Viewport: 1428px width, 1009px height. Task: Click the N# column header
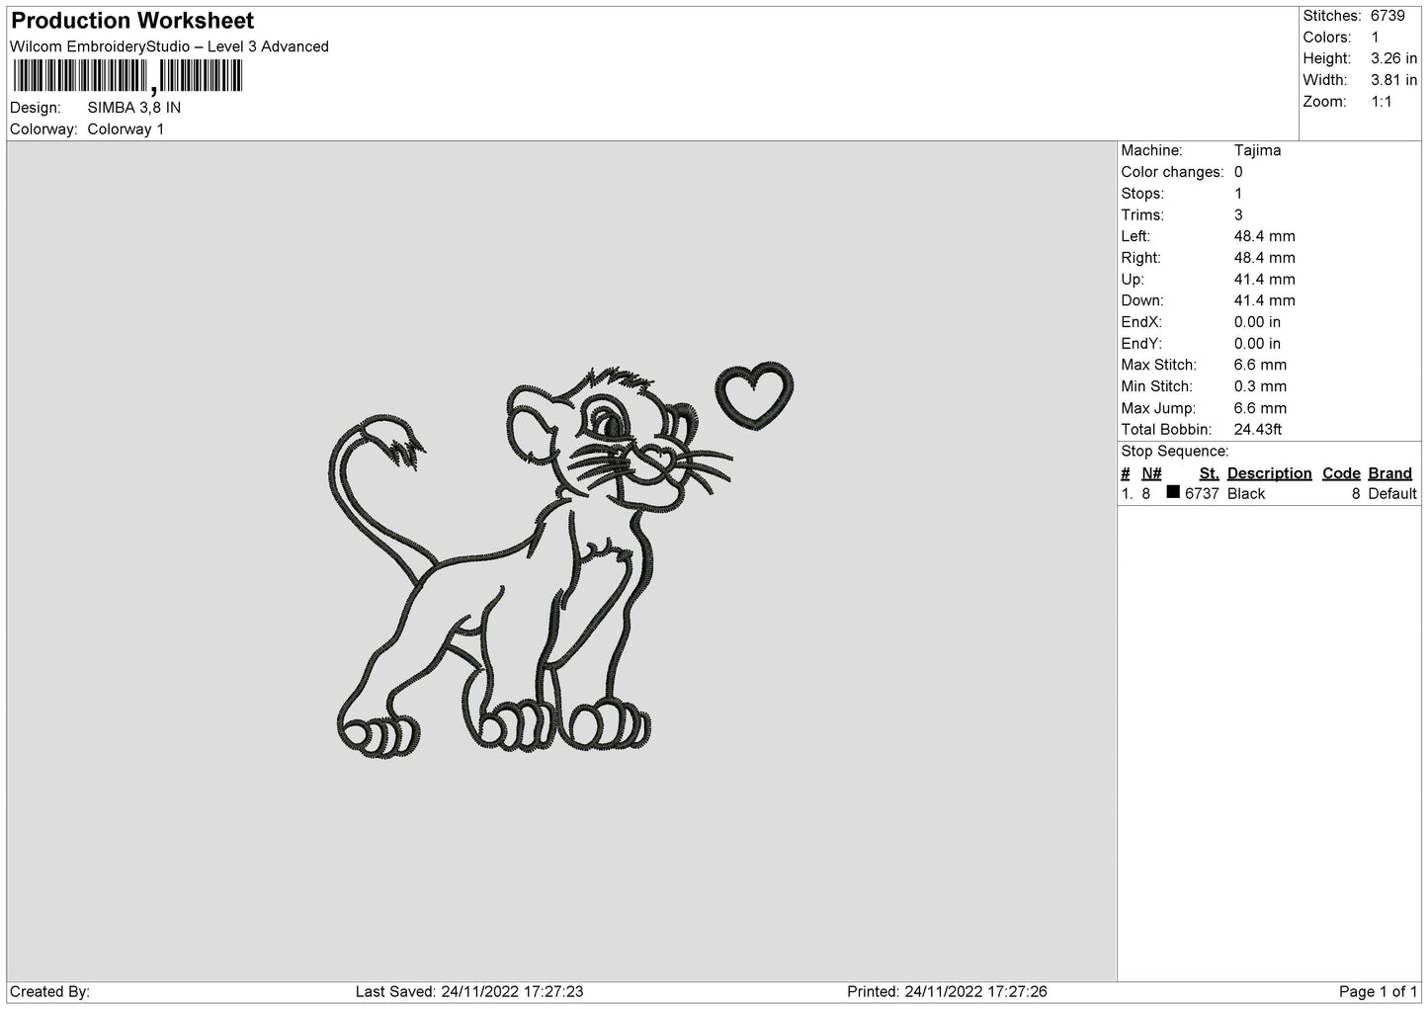(x=1151, y=473)
